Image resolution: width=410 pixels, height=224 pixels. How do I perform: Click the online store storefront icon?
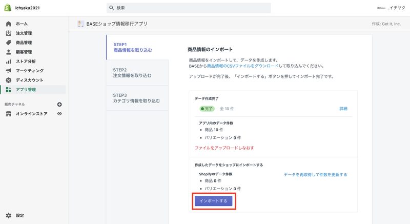pos(8,114)
